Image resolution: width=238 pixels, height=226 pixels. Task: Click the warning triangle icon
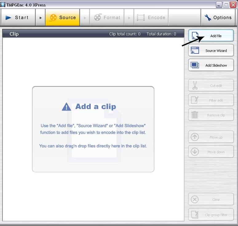(x=66, y=107)
